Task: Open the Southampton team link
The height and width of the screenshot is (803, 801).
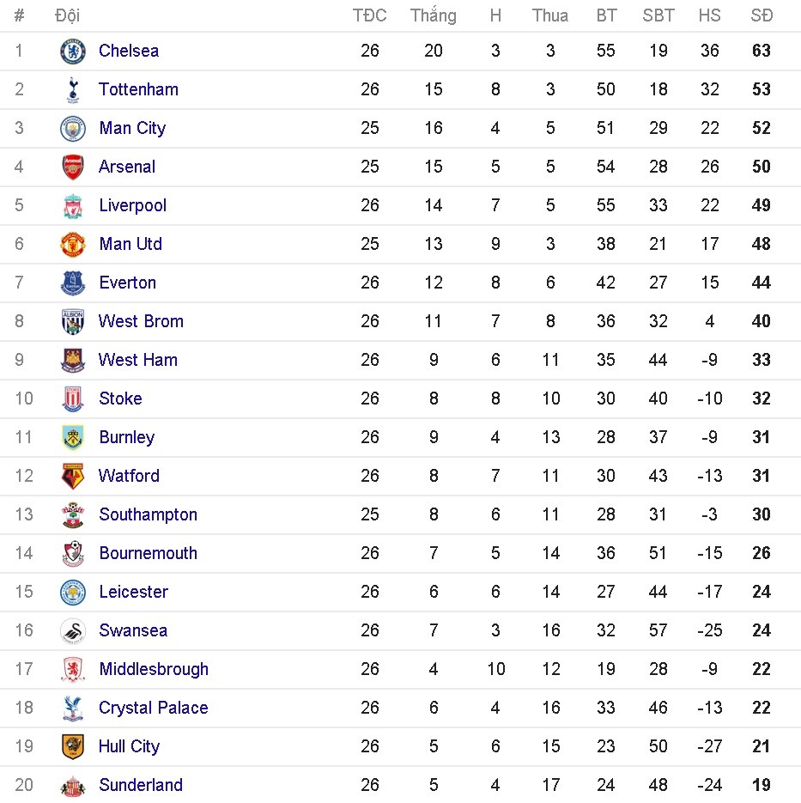Action: point(148,514)
